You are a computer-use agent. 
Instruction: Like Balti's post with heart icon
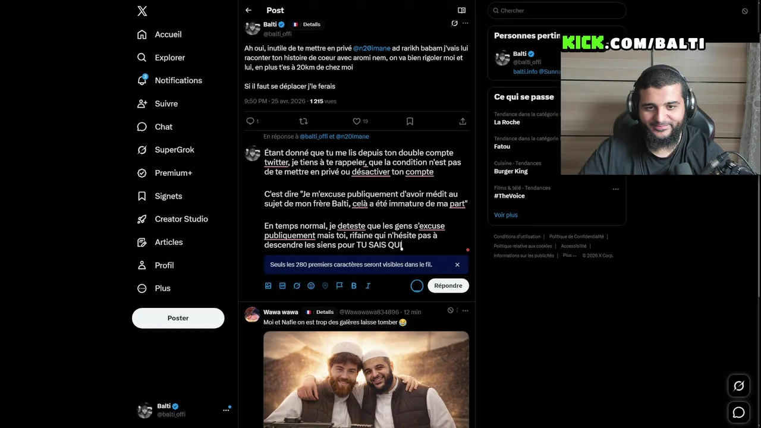pyautogui.click(x=357, y=121)
